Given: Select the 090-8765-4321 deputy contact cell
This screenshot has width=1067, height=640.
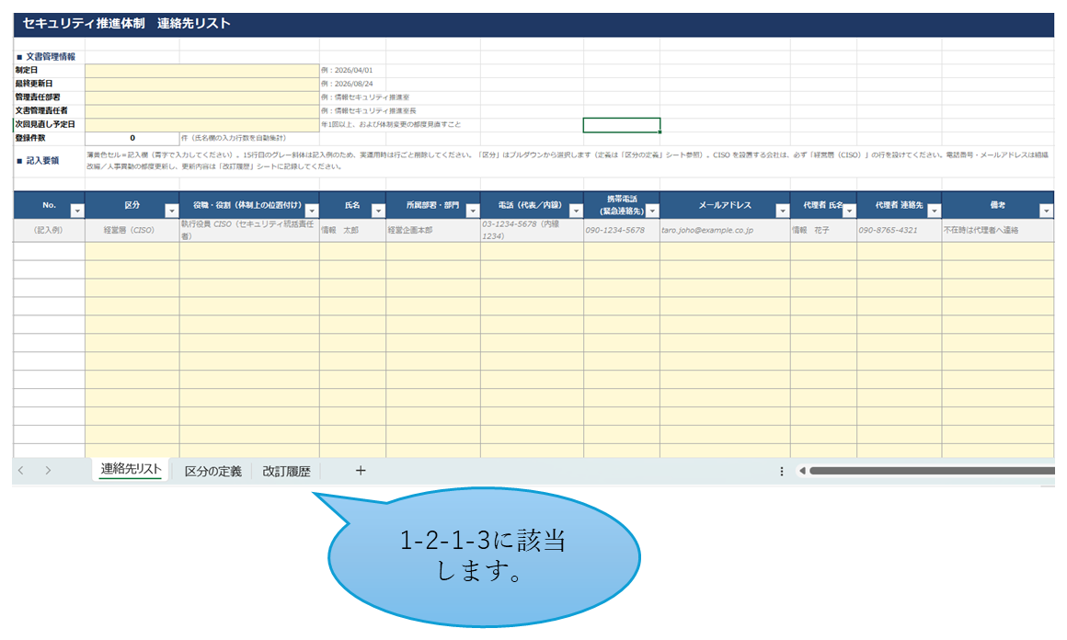Looking at the screenshot, I should click(899, 230).
